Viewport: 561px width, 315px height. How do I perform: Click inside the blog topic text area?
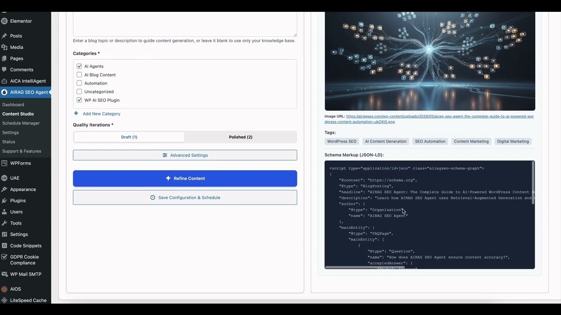(185, 24)
